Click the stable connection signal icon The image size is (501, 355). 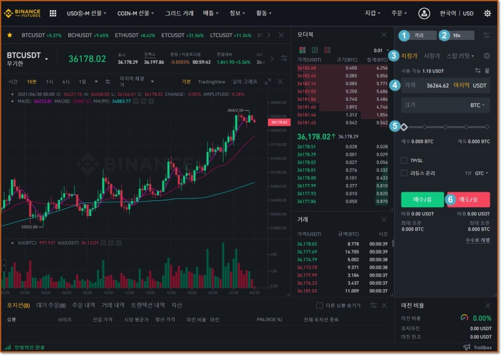tap(8, 347)
